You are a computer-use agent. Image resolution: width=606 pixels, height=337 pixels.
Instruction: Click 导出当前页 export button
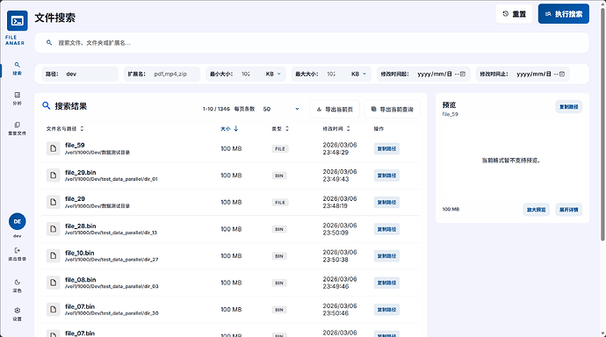(335, 109)
